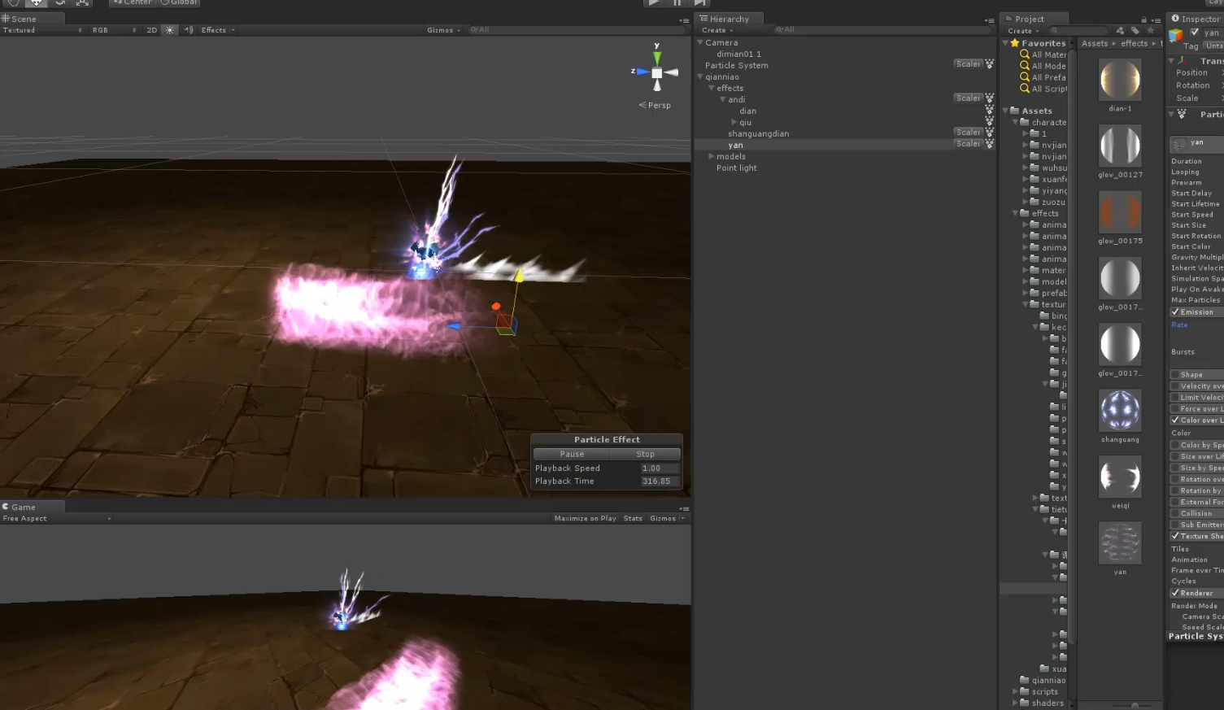Collapse the Camera object in Hierarchy

700,42
